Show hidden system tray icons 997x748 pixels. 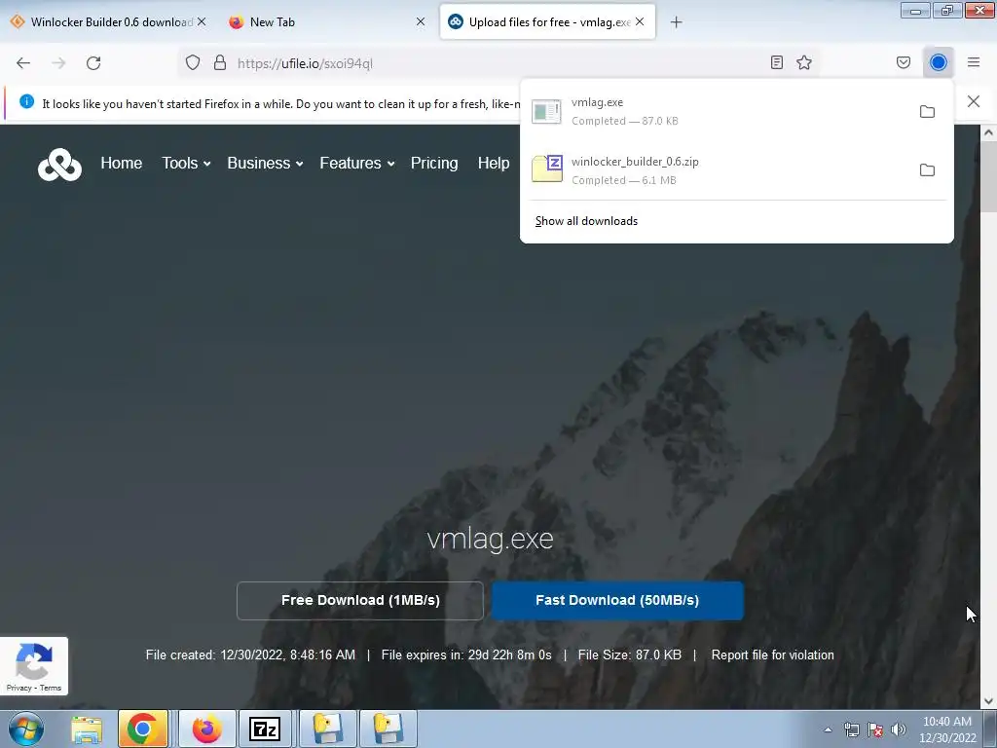(828, 729)
